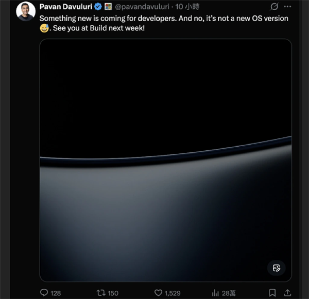Open Pavan Davuluri's profile picture
The height and width of the screenshot is (299, 309).
(x=26, y=11)
